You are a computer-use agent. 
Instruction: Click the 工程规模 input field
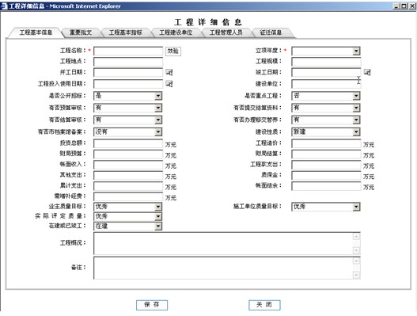[x=326, y=62]
